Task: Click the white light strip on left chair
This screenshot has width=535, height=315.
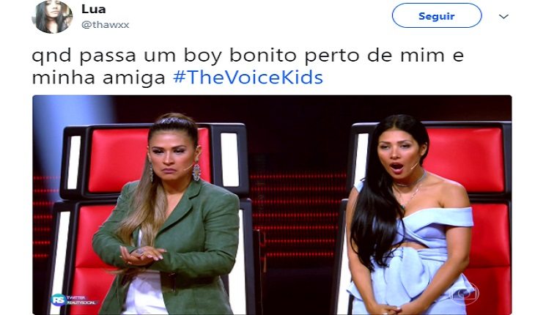Action: pyautogui.click(x=74, y=163)
